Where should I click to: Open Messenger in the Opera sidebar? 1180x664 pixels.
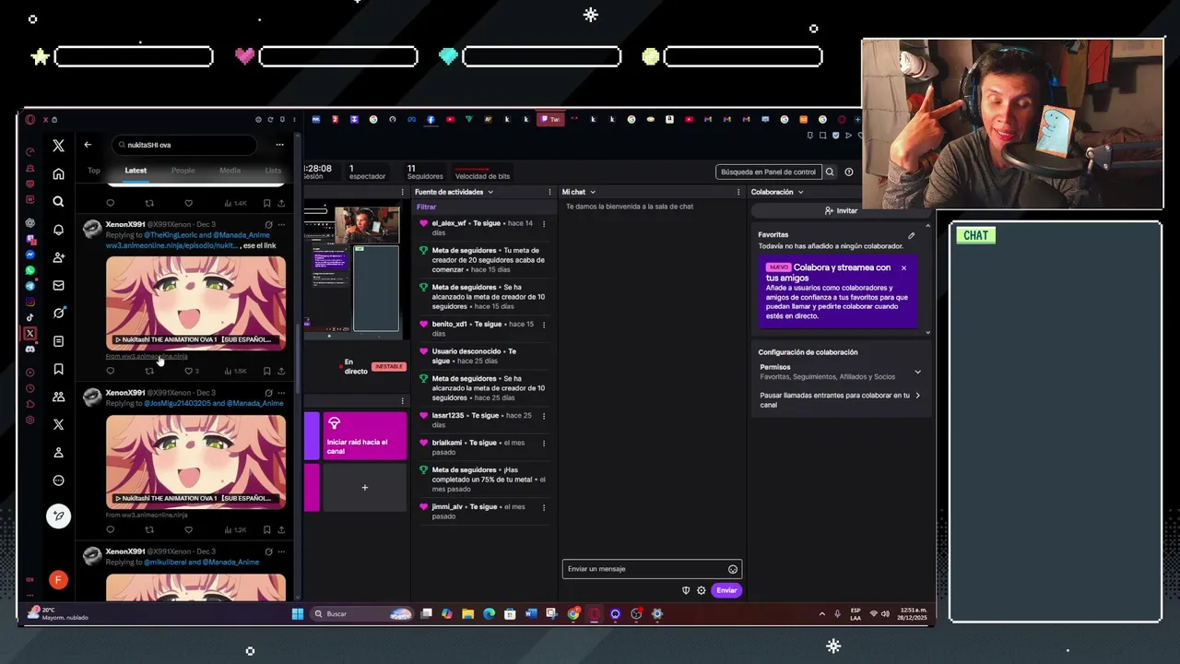coord(30,255)
